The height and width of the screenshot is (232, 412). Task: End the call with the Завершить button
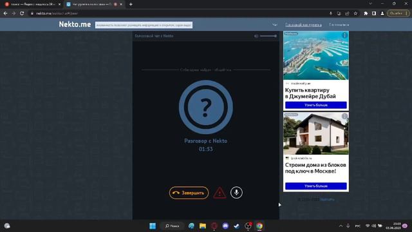[x=189, y=193]
